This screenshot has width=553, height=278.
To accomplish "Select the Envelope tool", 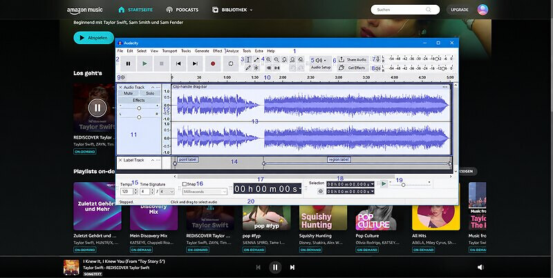I will click(256, 60).
